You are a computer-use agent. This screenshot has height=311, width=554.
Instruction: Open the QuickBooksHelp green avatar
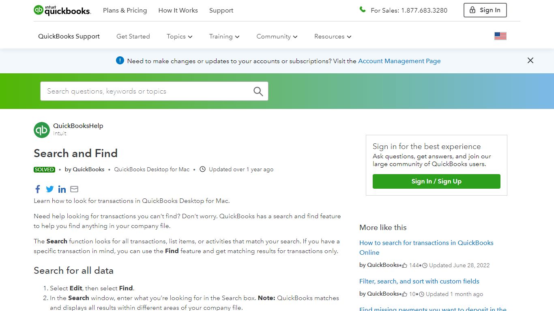click(42, 130)
